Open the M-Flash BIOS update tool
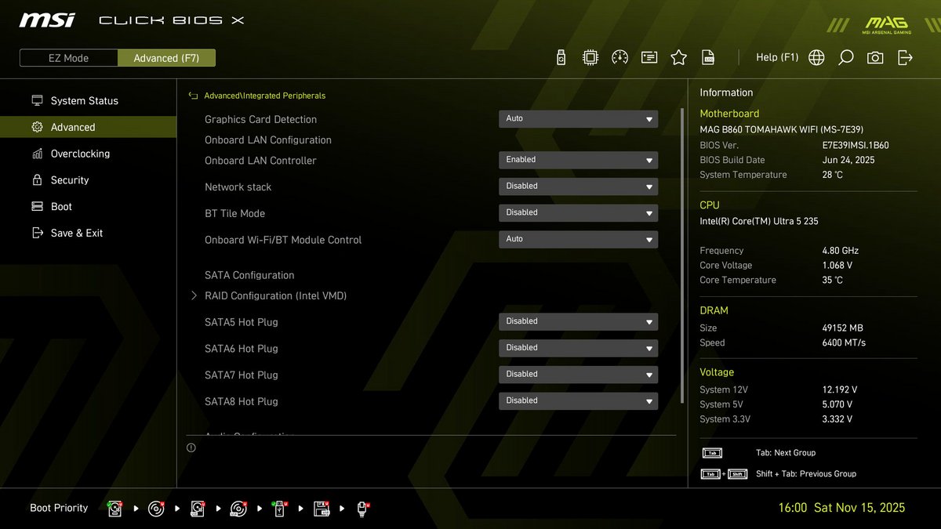Screen dimensions: 941x529 pyautogui.click(x=560, y=56)
